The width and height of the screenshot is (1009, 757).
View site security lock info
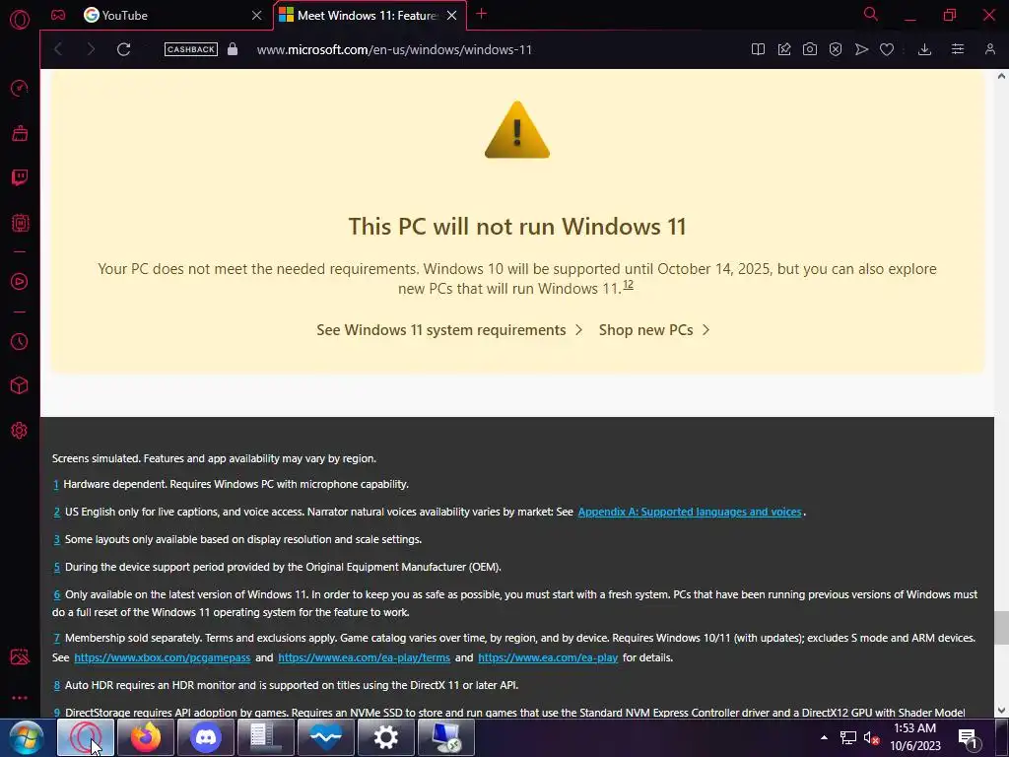click(x=233, y=49)
